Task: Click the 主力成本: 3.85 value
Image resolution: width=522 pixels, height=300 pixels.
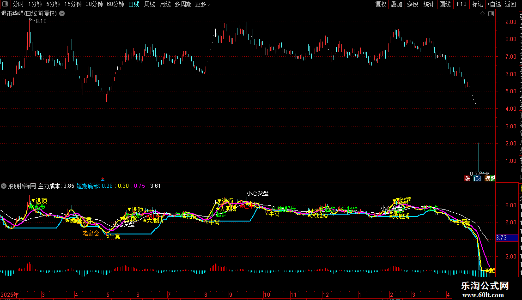Action: 56,186
